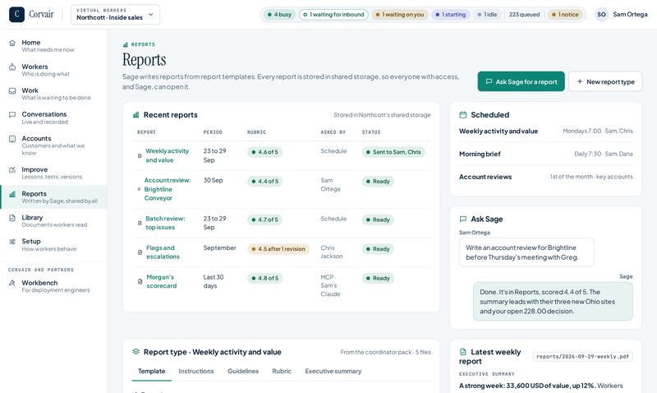Viewport: 657px width, 393px height.
Task: Click the 1 waiting for inbound pill
Action: [x=333, y=14]
